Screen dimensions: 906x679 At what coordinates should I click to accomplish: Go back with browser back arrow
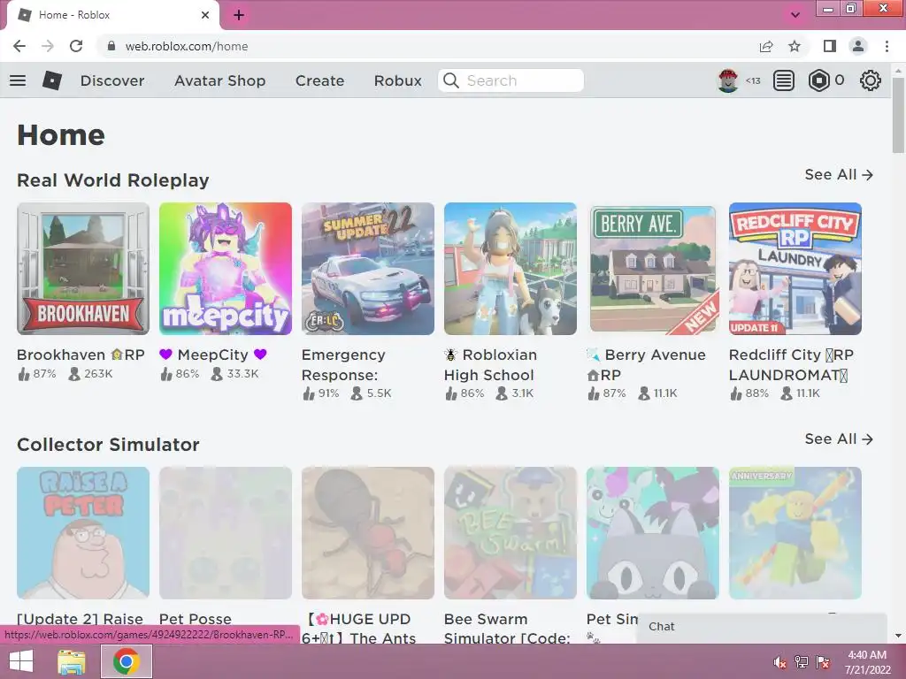19,46
